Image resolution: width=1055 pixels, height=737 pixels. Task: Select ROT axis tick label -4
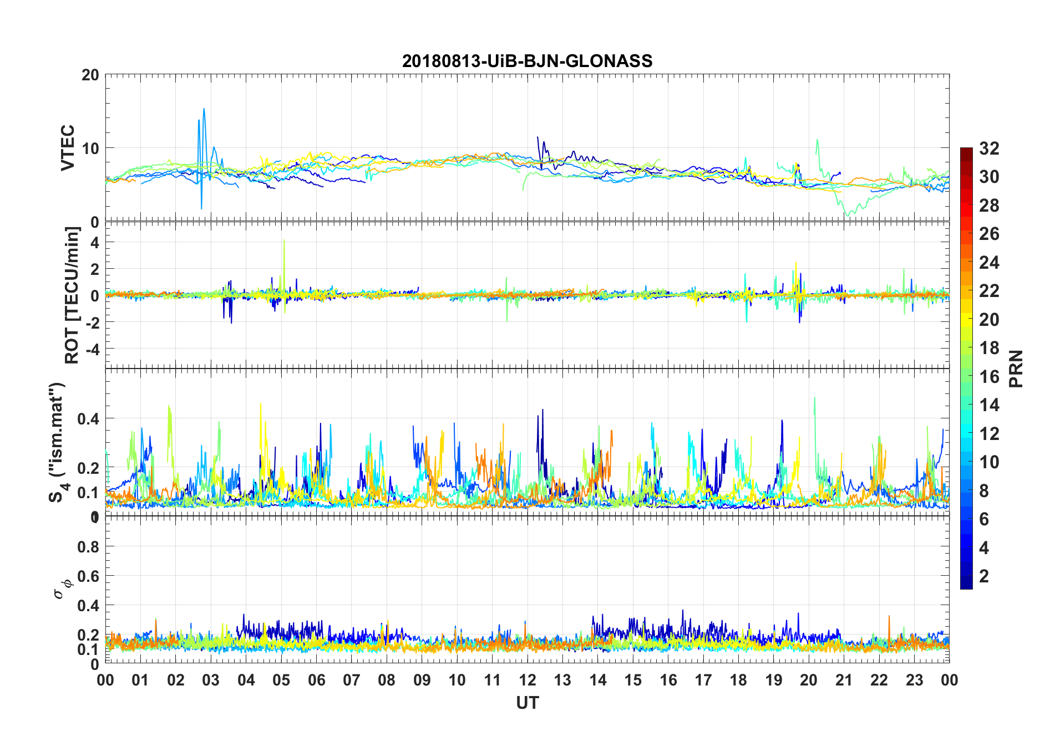(92, 349)
